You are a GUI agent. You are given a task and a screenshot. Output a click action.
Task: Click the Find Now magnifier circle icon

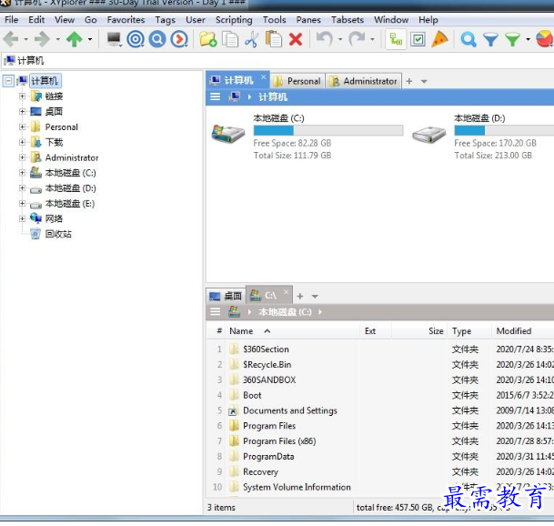click(x=157, y=39)
